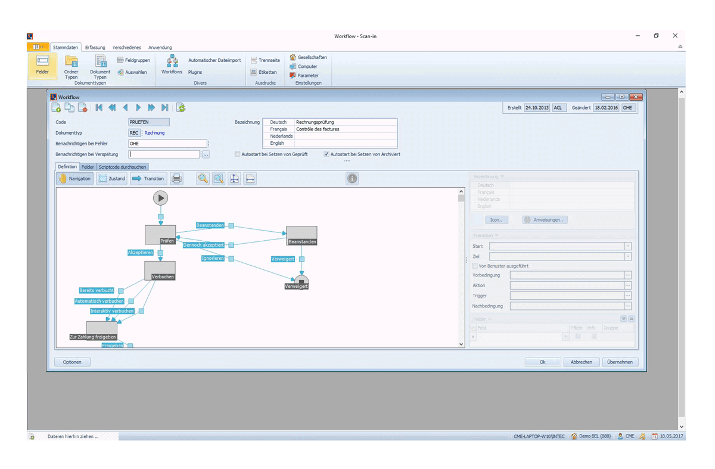Switch to the Definition tab
This screenshot has height=469, width=715.
[x=67, y=167]
